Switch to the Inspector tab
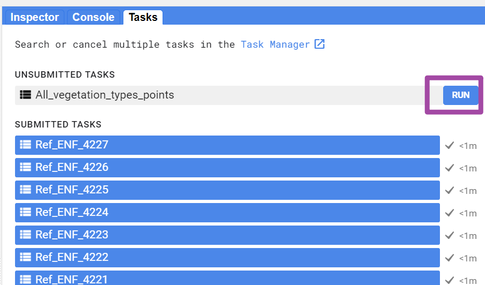This screenshot has height=285, width=485. [x=34, y=17]
